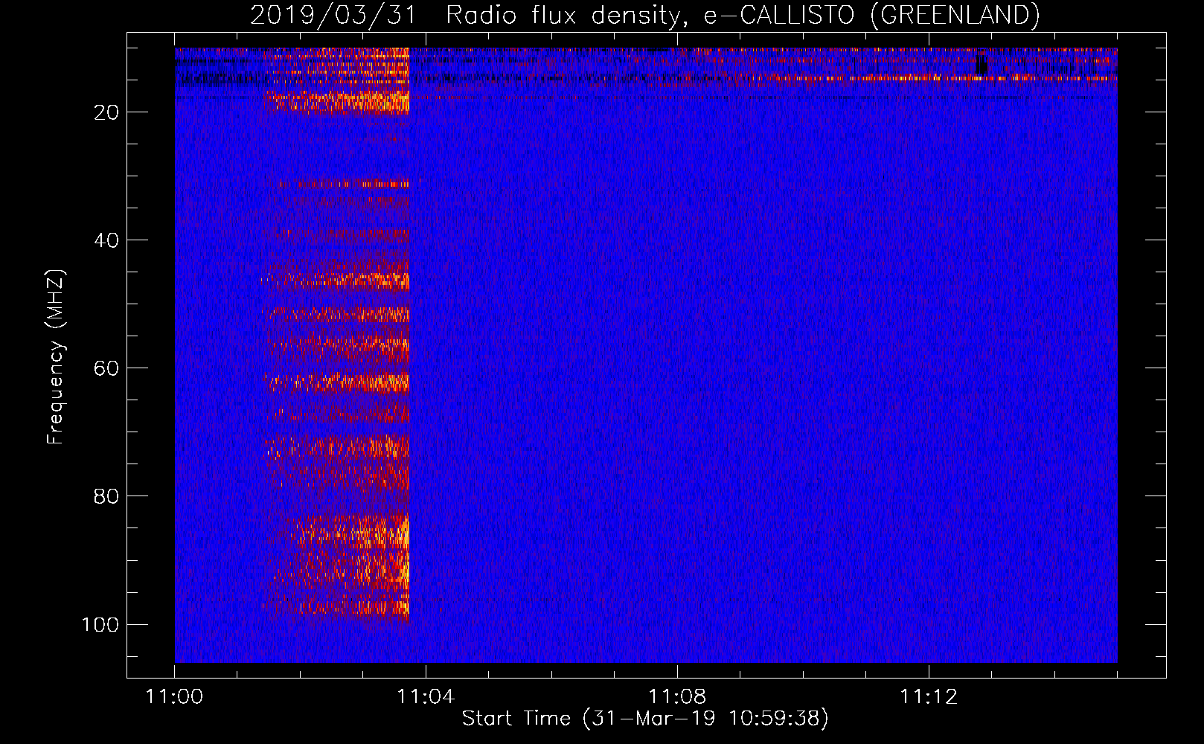This screenshot has height=744, width=1204.
Task: Click the black data gap near 11:13
Action: click(982, 65)
